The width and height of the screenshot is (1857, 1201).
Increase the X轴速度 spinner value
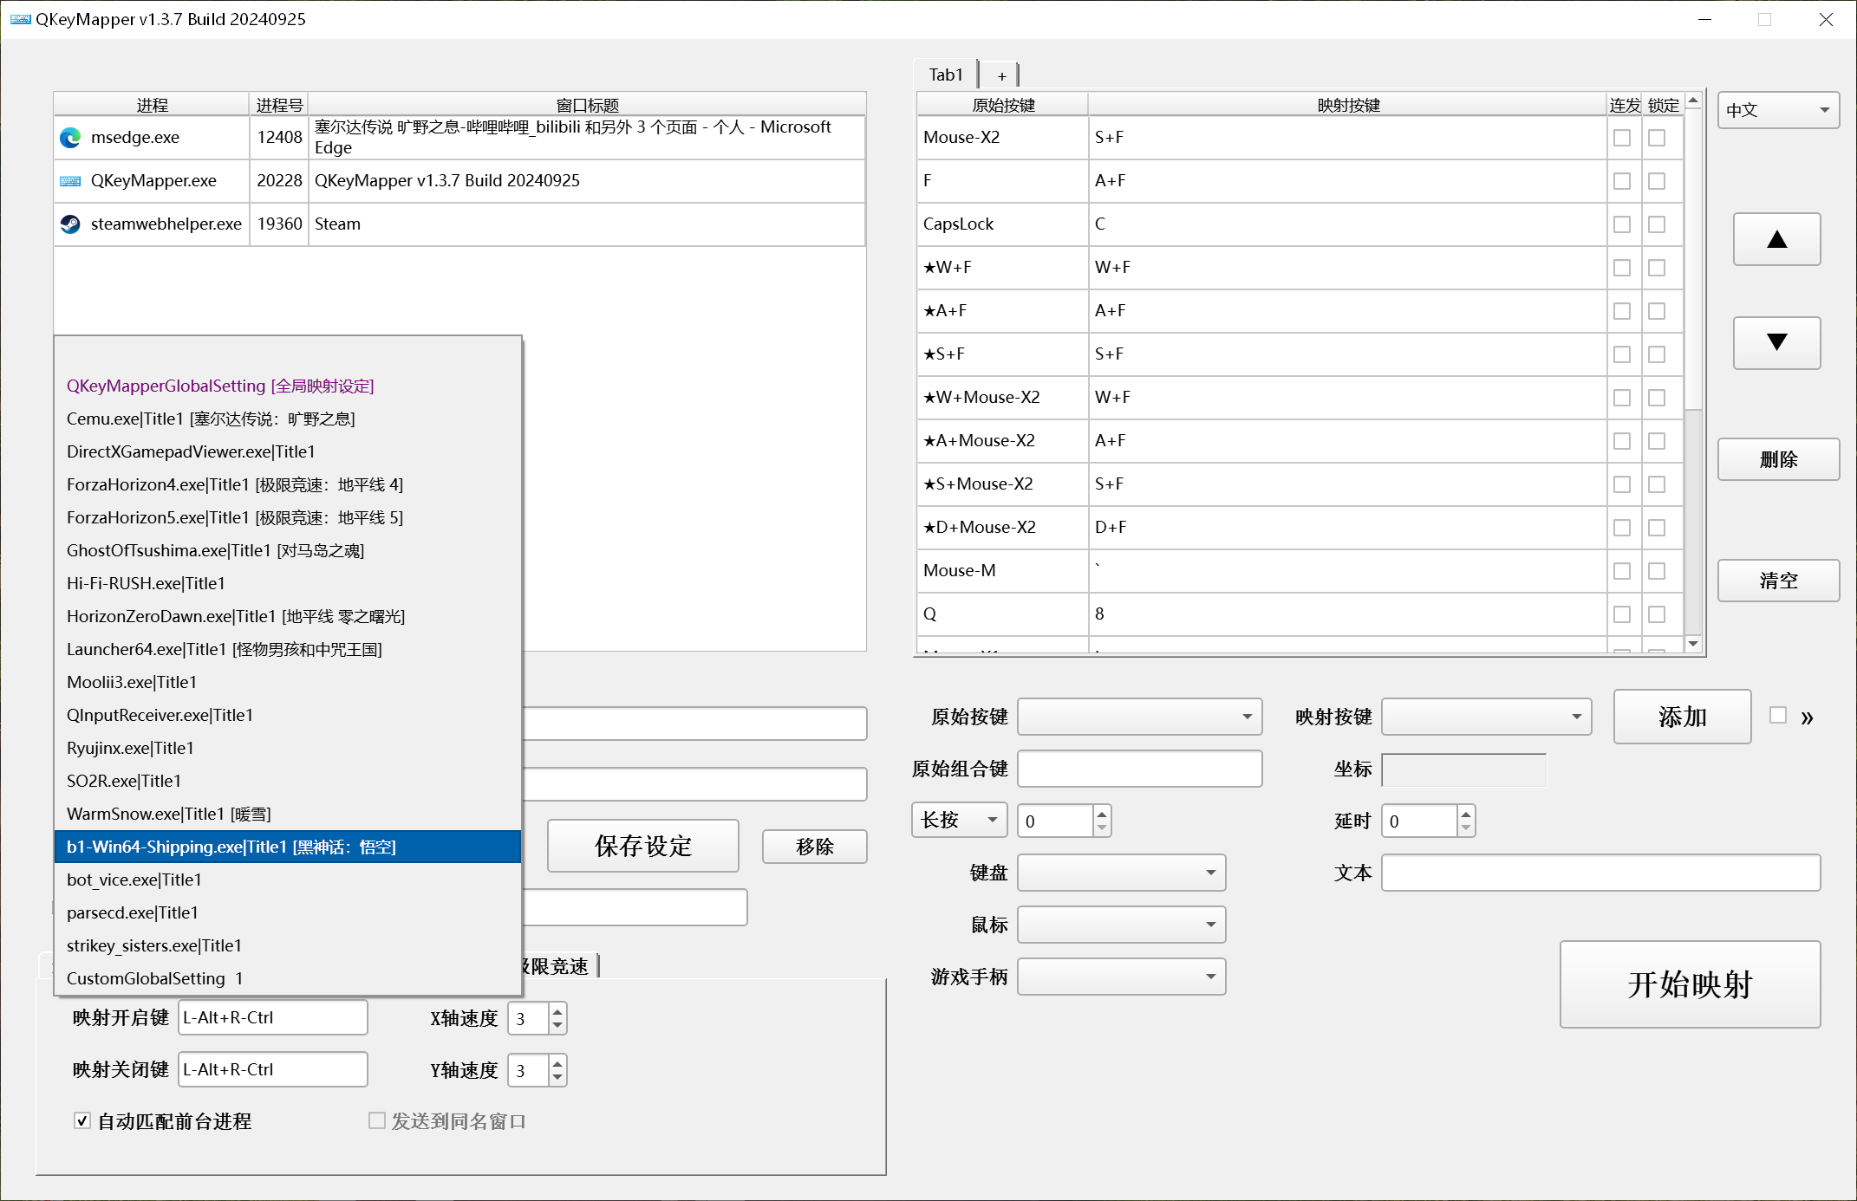tap(558, 1011)
